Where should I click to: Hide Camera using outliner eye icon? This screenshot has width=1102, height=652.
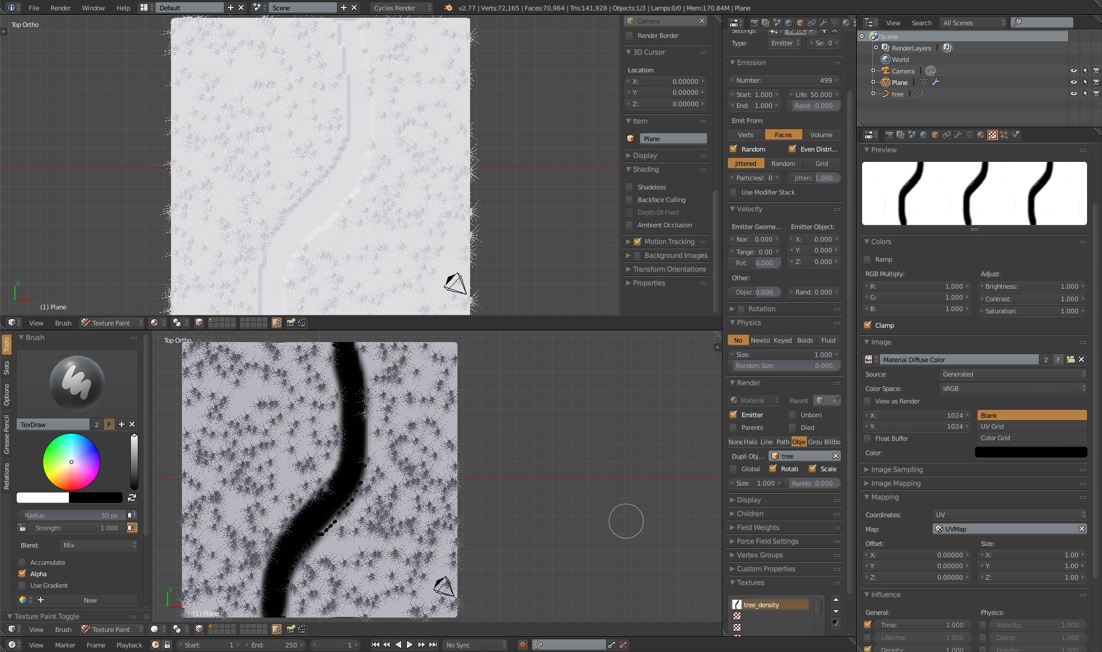tap(1074, 71)
